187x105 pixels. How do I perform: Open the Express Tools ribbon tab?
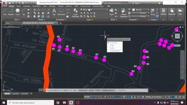pos(85,6)
